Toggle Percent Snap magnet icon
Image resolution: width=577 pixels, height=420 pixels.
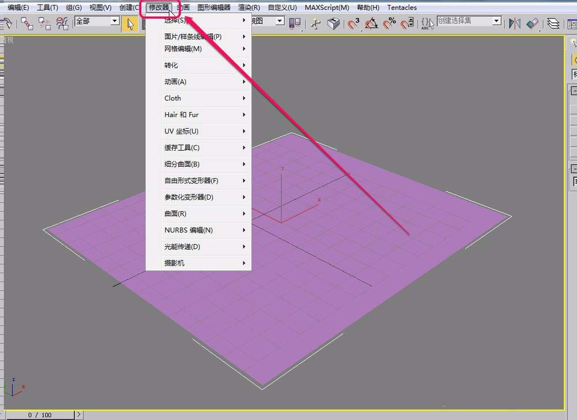(389, 23)
